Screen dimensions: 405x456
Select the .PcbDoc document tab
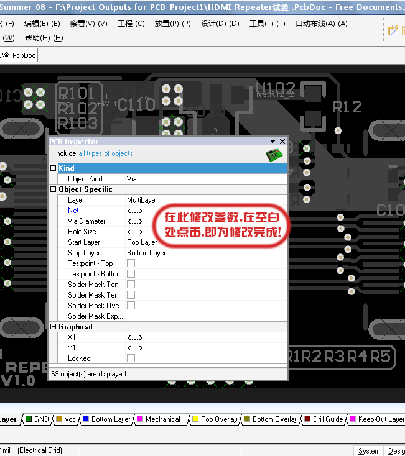click(18, 55)
